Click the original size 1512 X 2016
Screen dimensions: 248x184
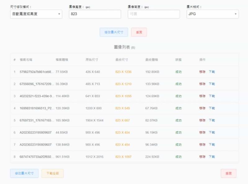95,157
